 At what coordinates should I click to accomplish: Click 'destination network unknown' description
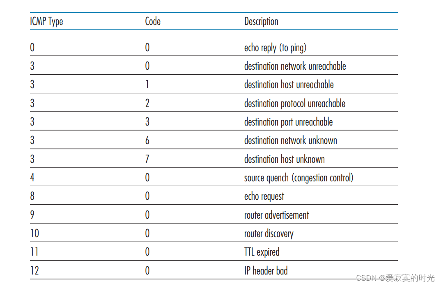coord(290,141)
